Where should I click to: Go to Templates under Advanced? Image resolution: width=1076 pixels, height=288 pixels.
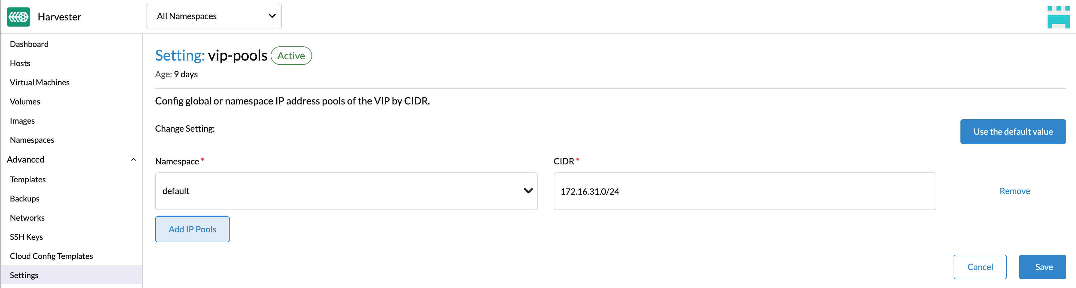28,179
